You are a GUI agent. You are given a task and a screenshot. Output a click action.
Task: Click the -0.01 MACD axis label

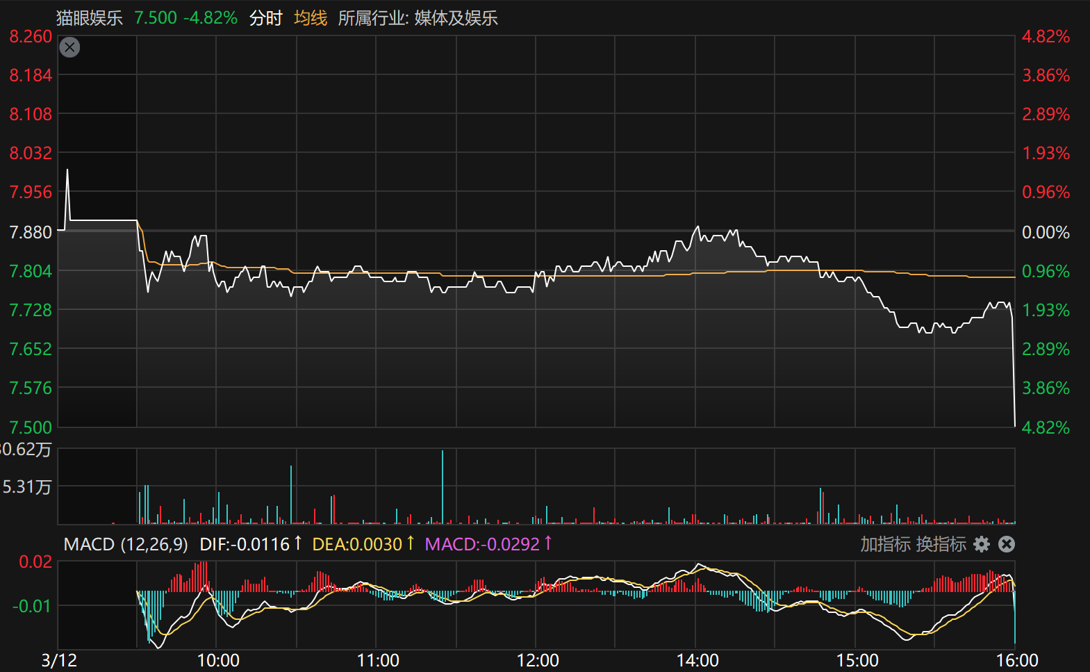pos(32,606)
